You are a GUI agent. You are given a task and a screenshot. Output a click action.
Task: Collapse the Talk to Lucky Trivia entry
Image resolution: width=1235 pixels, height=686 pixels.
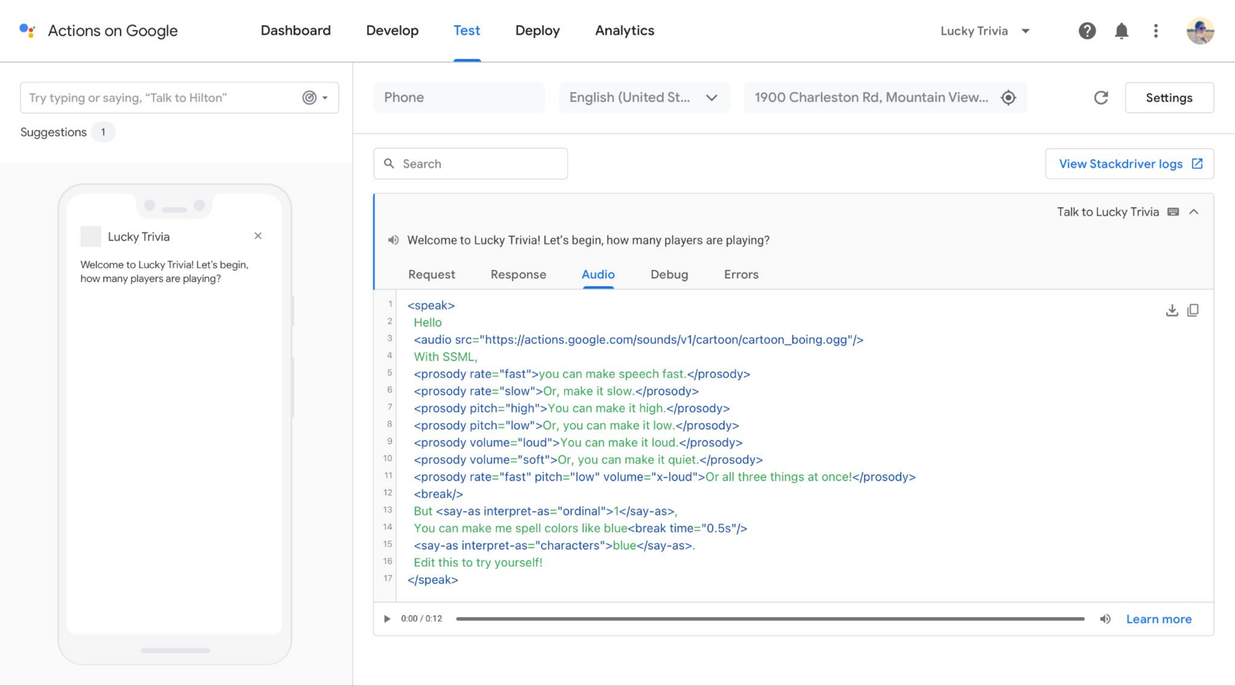pyautogui.click(x=1194, y=212)
